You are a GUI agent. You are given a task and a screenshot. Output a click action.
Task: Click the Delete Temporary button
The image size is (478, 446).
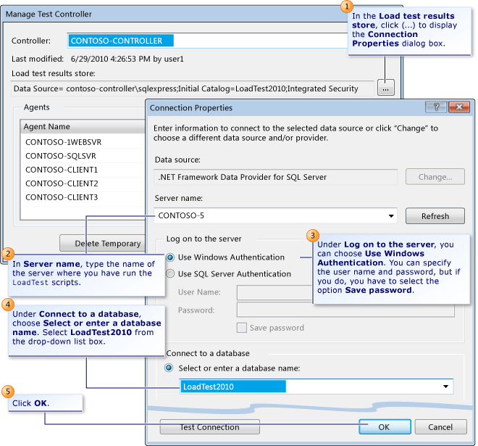click(102, 243)
